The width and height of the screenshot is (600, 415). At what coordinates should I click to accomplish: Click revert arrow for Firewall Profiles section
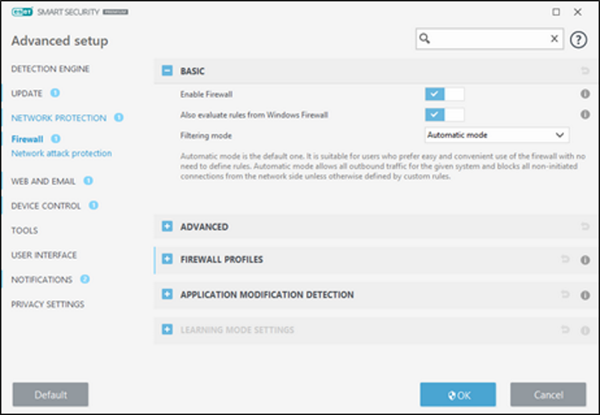(x=565, y=260)
